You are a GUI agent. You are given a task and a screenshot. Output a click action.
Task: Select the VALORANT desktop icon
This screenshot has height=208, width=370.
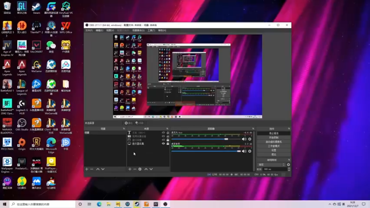coord(37,47)
